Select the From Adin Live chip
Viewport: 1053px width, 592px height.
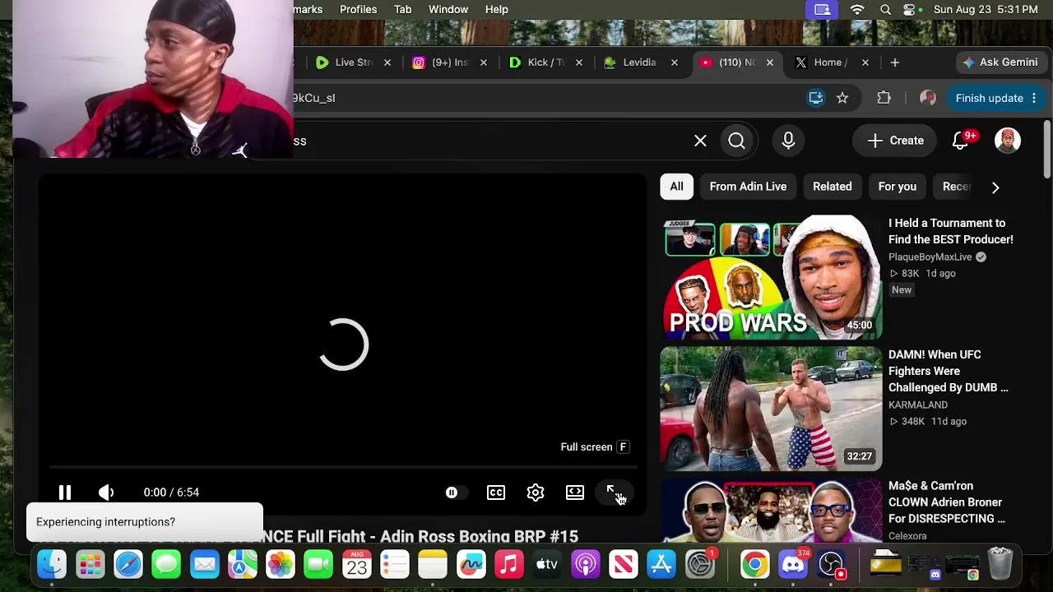(748, 187)
